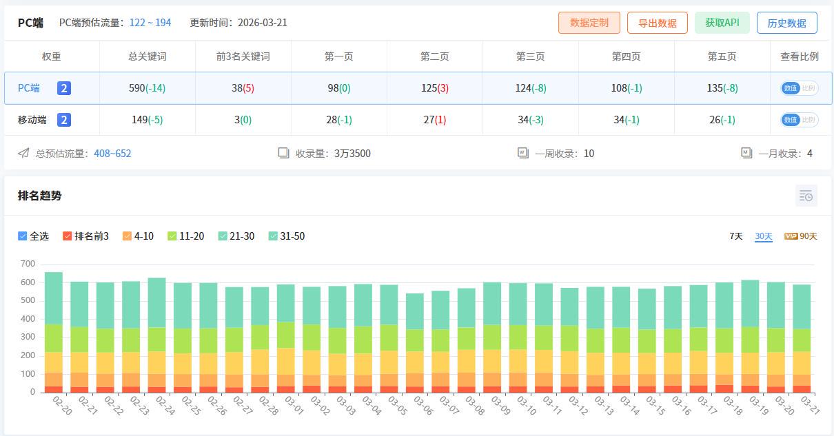The image size is (834, 436).
Task: Click the 03-21 stacked bar
Action: click(802, 339)
